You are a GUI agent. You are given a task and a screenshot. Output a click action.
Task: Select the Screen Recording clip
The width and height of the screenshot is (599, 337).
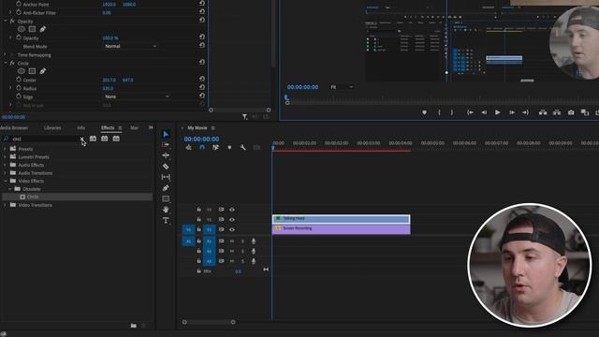341,228
